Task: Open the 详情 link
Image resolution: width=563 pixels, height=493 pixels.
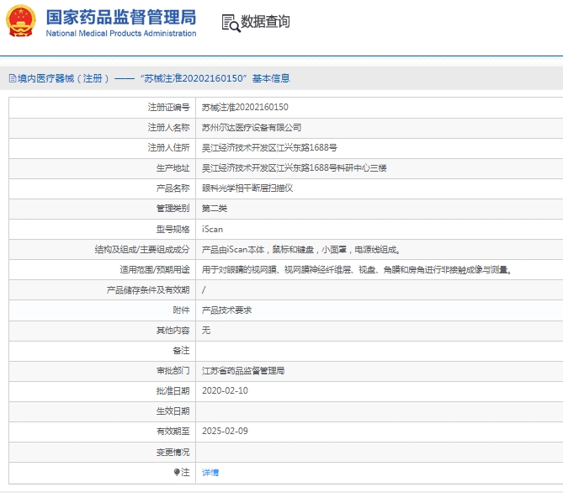Action: coord(210,472)
